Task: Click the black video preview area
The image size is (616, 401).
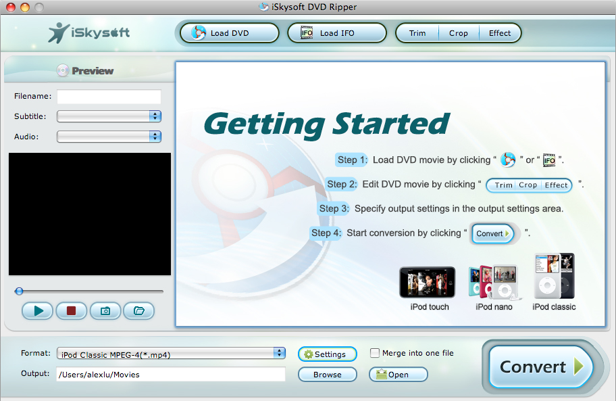Action: click(90, 214)
